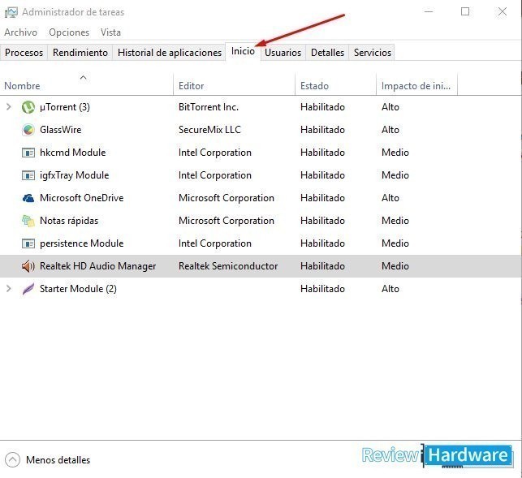The height and width of the screenshot is (478, 522).
Task: Click Habilitado status in Starter Module row
Action: point(322,289)
